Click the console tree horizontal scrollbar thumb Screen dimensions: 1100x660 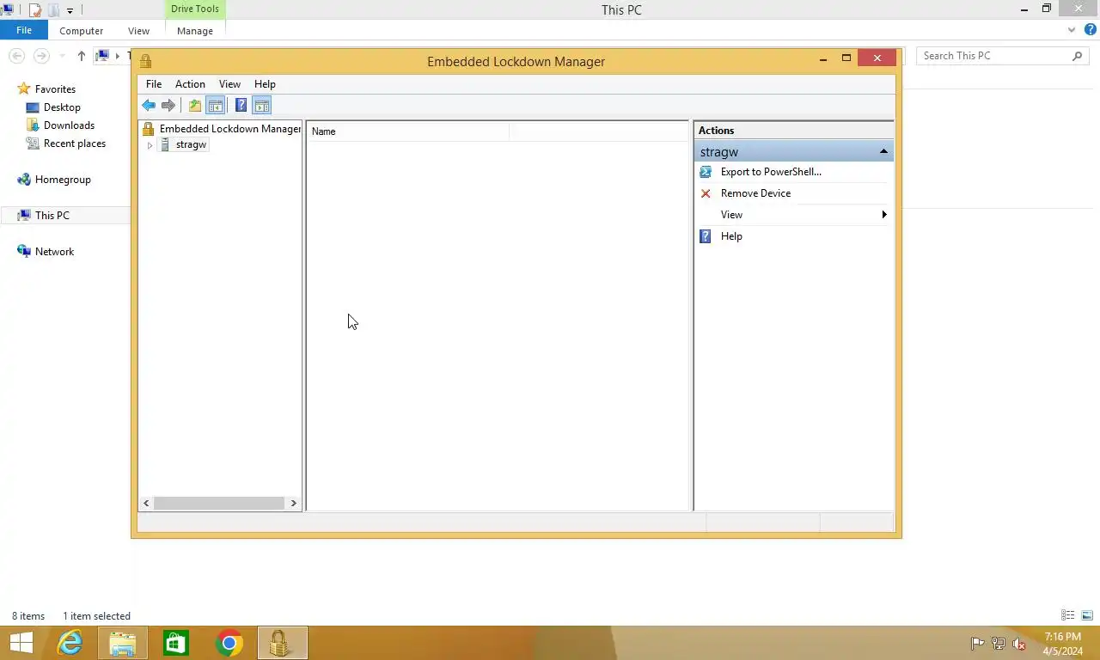click(219, 503)
